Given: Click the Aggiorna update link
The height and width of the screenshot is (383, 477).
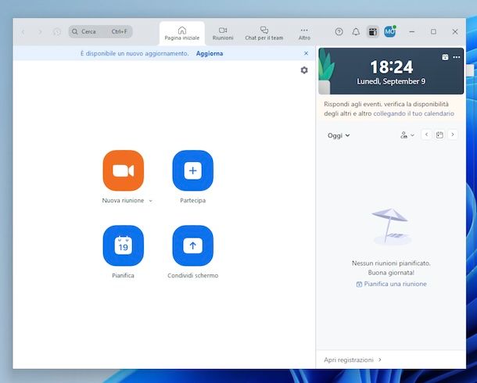Looking at the screenshot, I should 210,53.
